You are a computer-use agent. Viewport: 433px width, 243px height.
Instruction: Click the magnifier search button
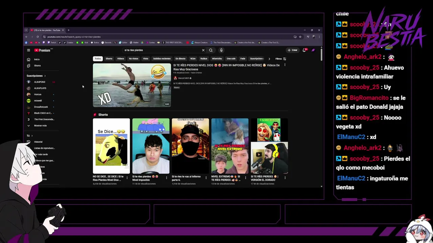pyautogui.click(x=211, y=50)
